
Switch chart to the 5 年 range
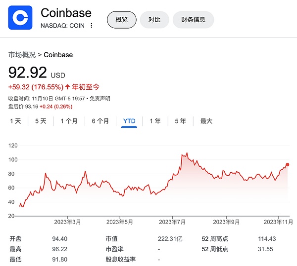(180, 121)
